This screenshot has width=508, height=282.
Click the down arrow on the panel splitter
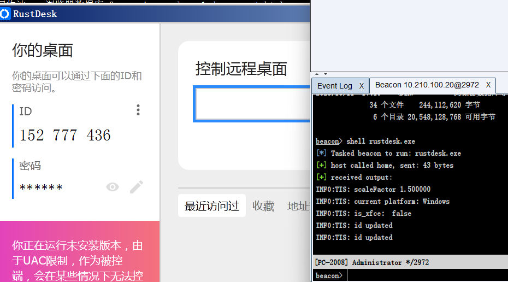(325, 74)
